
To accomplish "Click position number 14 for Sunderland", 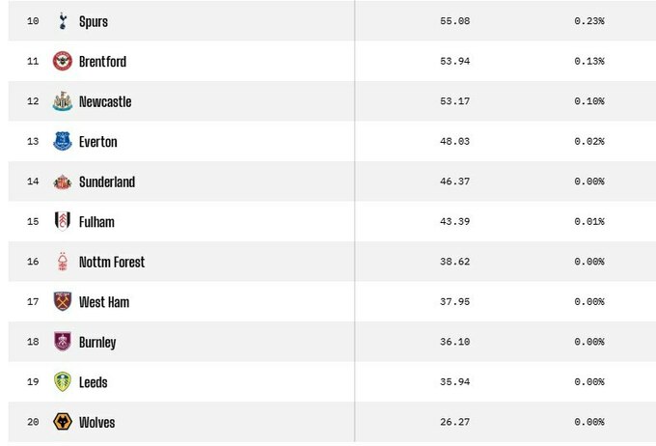I will point(33,181).
